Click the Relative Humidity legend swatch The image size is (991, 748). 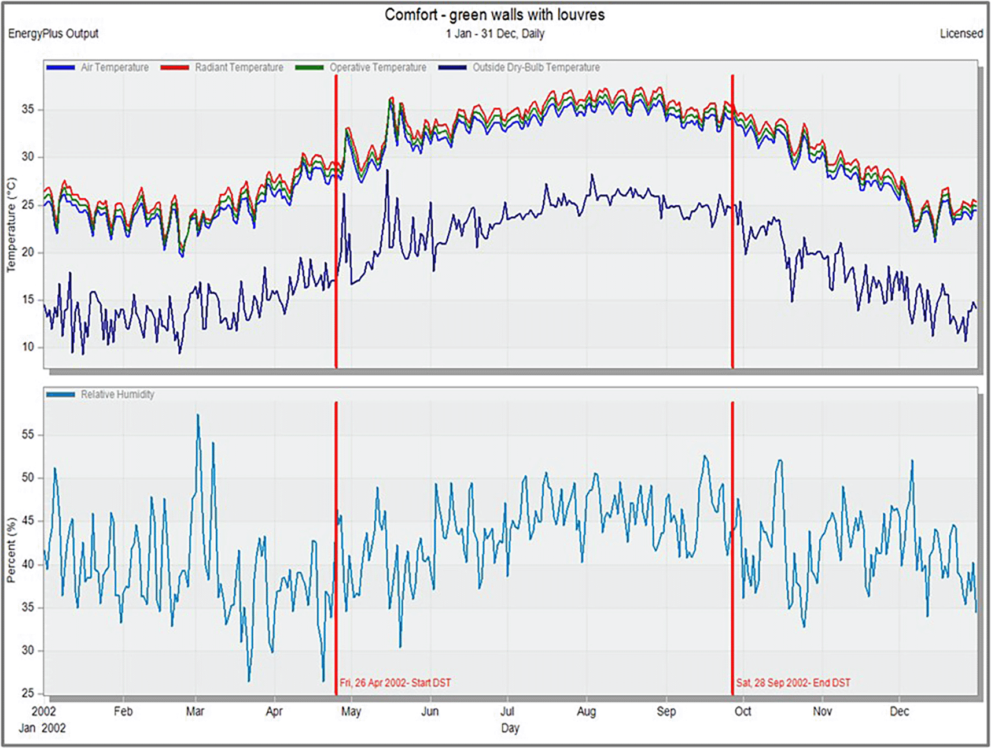click(61, 395)
